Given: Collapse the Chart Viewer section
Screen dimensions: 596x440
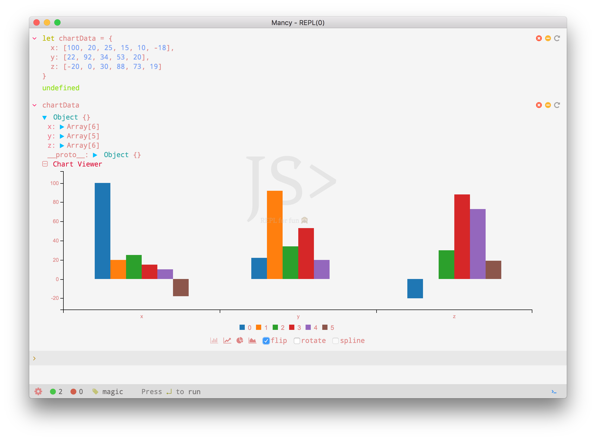Looking at the screenshot, I should pyautogui.click(x=45, y=164).
